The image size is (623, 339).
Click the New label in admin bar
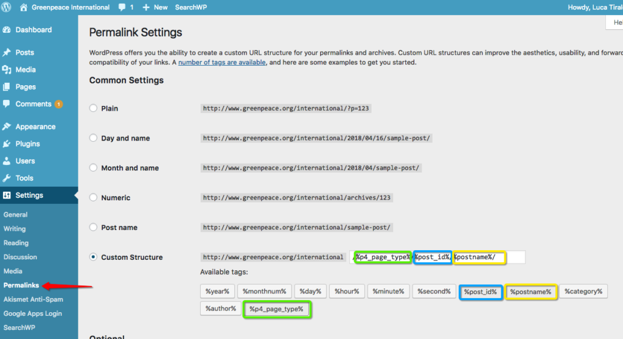[161, 7]
